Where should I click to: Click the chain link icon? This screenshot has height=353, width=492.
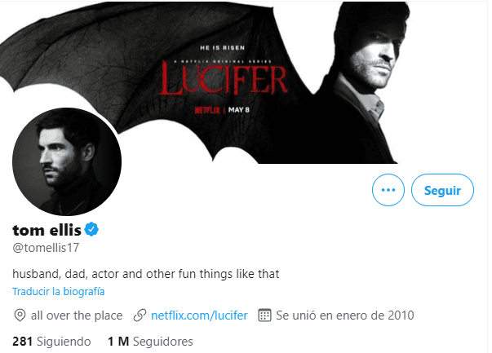[139, 315]
